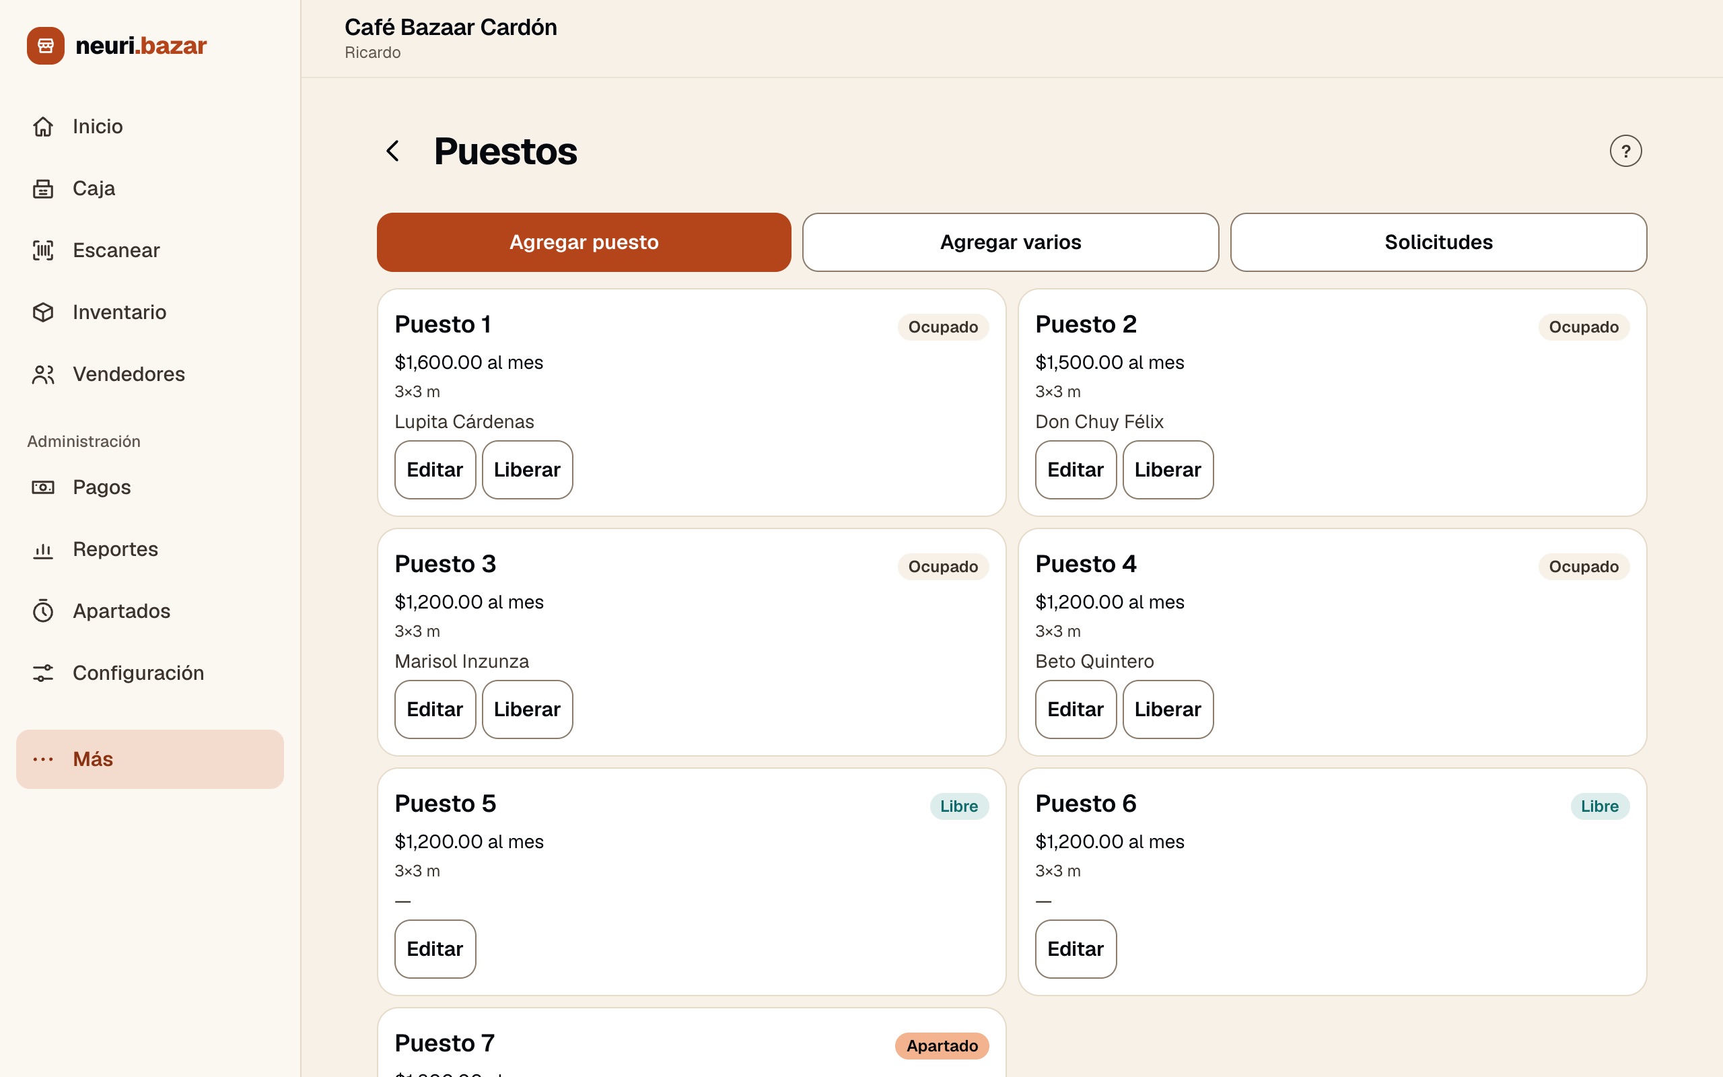The height and width of the screenshot is (1077, 1723).
Task: Click the Café Bazaar Cardón title
Action: (451, 27)
